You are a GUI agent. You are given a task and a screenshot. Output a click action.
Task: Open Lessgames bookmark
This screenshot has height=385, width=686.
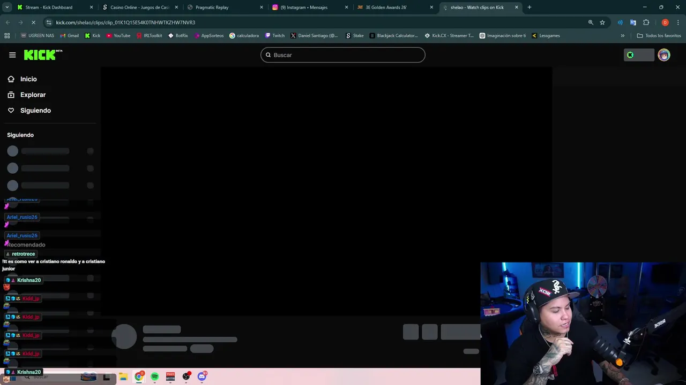tap(546, 36)
